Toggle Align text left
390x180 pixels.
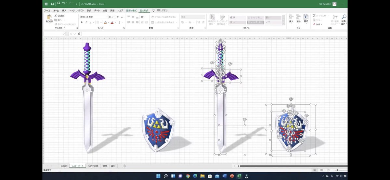(129, 22)
